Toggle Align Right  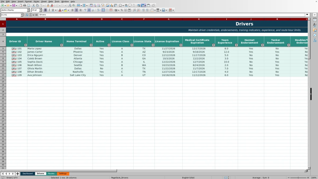tap(80, 10)
